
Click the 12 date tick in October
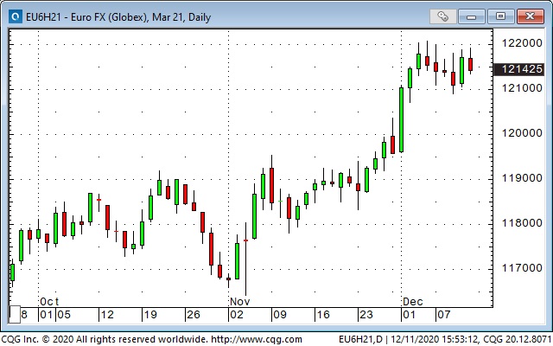107,315
